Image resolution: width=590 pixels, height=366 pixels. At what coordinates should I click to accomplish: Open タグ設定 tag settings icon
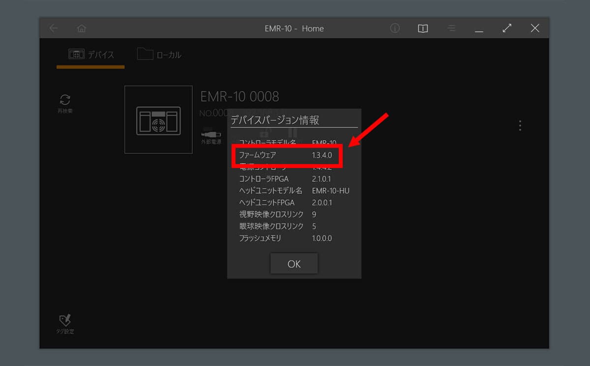point(65,321)
